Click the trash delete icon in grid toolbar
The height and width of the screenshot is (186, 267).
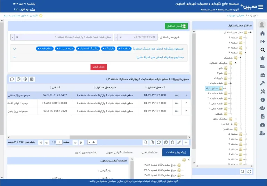pyautogui.click(x=172, y=142)
